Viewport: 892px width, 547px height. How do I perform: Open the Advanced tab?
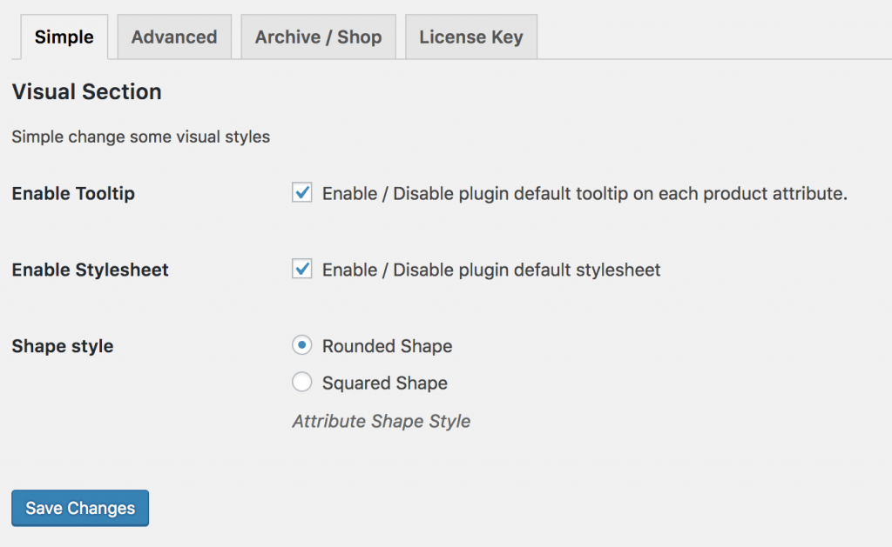tap(174, 37)
